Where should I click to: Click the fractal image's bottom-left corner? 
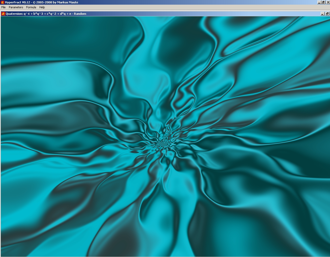[x=2, y=255]
